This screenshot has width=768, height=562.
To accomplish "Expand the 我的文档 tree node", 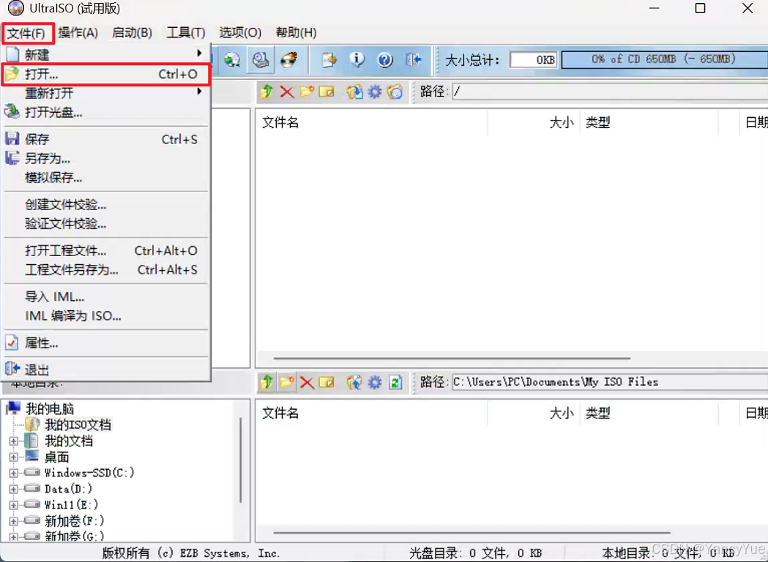I will tap(14, 441).
